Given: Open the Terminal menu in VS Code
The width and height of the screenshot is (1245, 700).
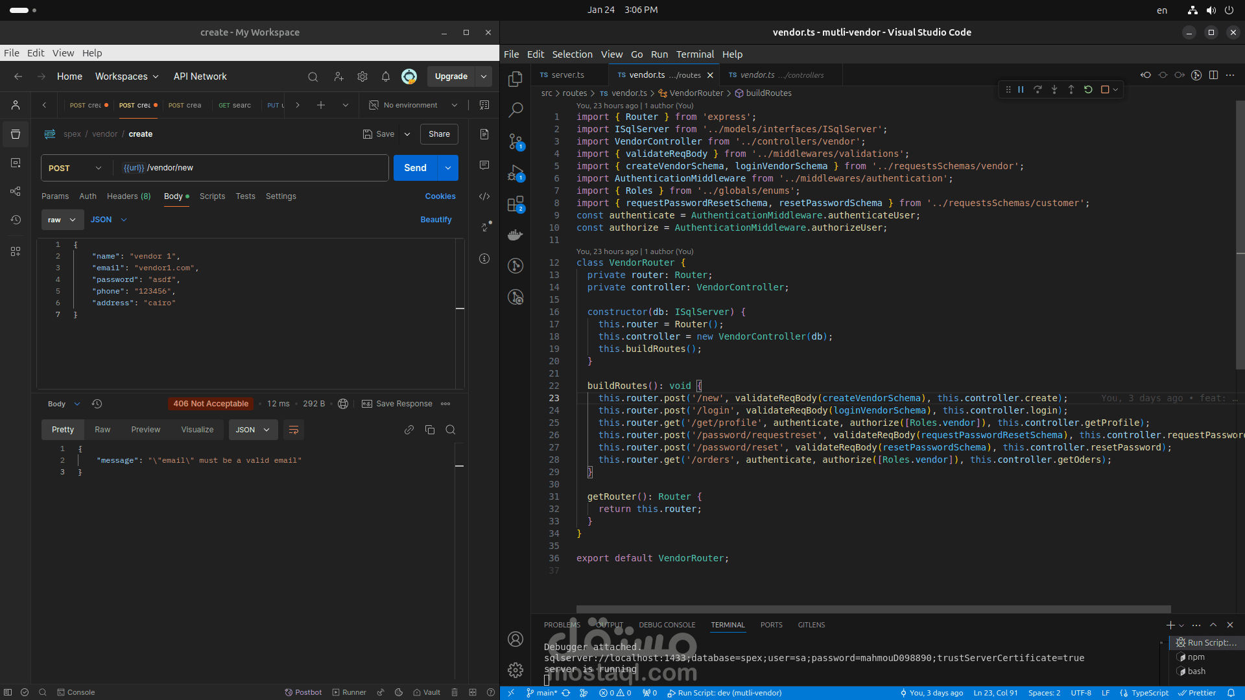Looking at the screenshot, I should click(x=694, y=54).
